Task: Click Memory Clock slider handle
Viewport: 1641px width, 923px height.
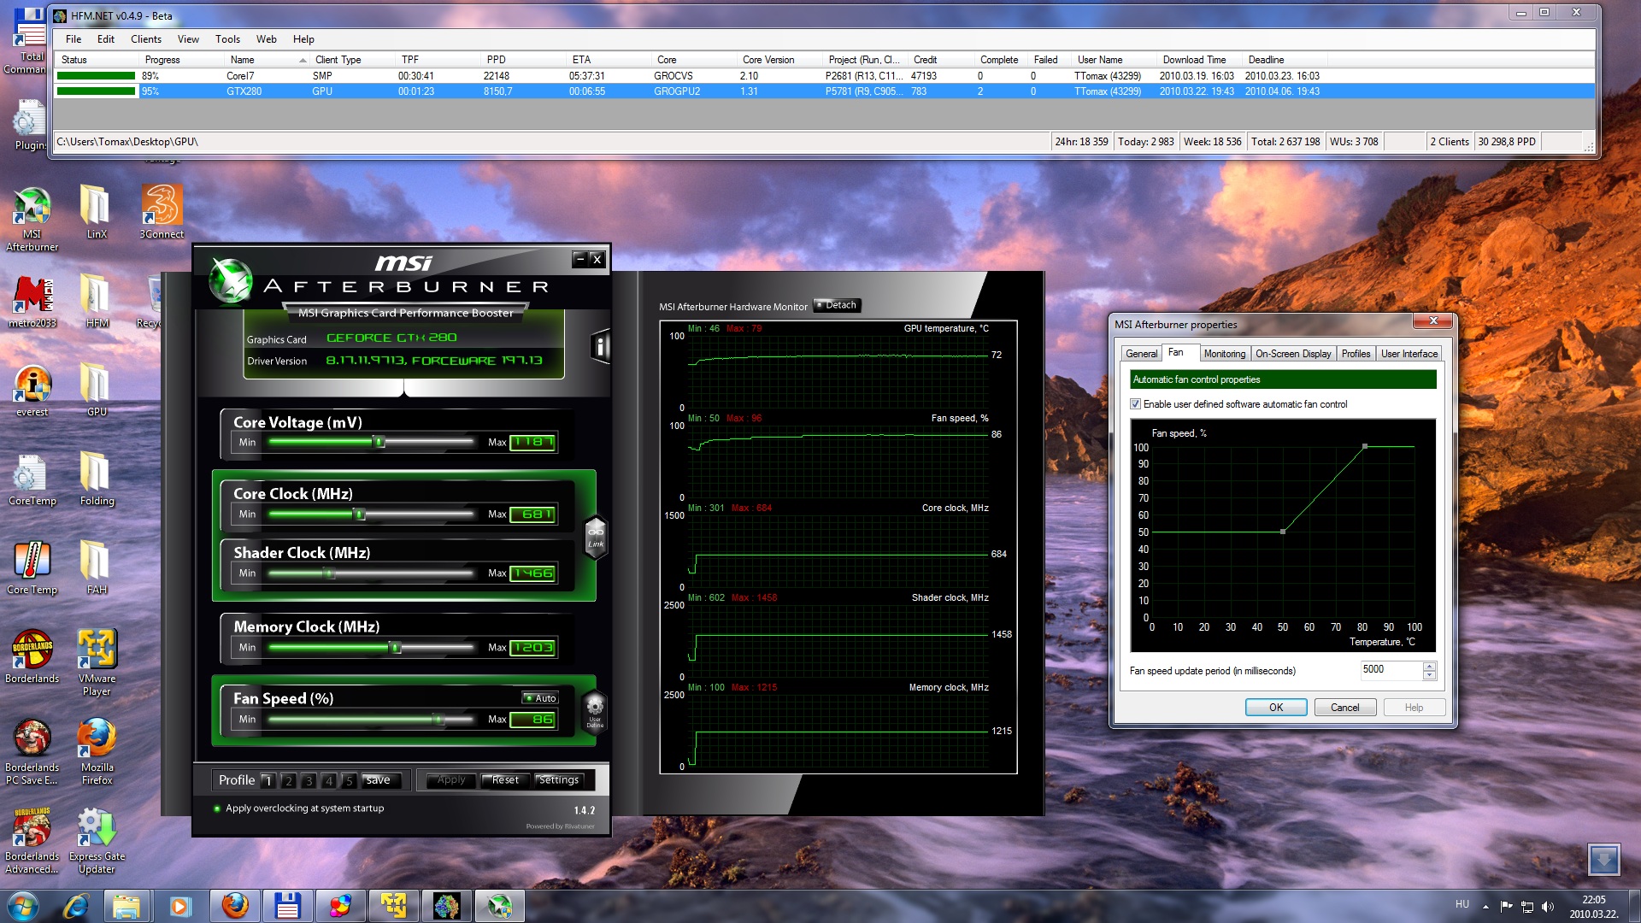Action: coord(395,648)
